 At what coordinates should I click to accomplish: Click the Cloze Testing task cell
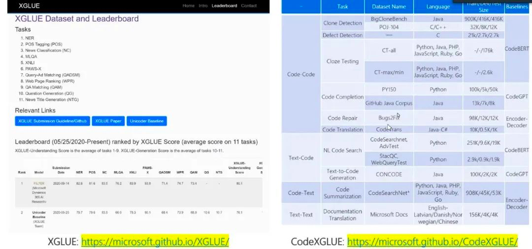(342, 62)
